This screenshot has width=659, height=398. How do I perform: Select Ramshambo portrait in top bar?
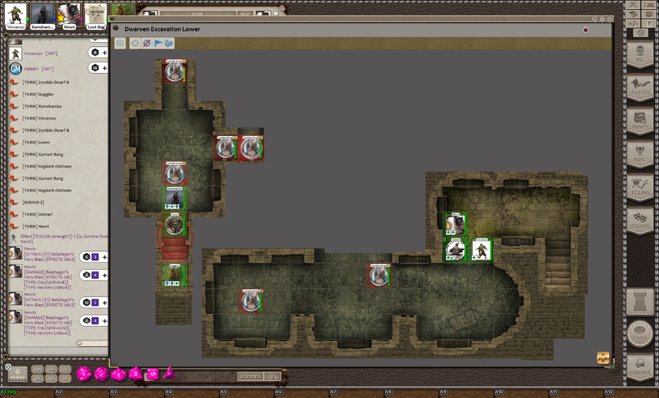tap(42, 16)
